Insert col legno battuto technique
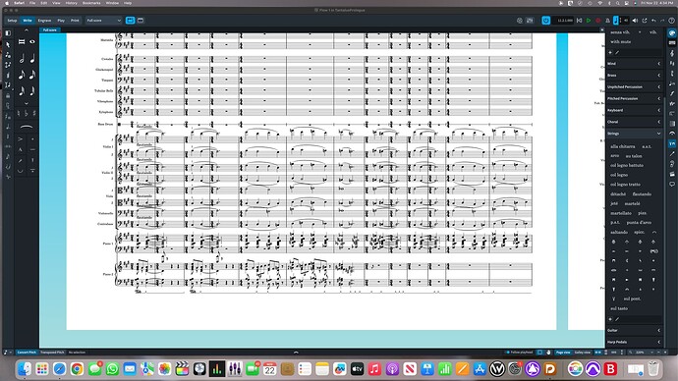The height and width of the screenshot is (381, 678). click(x=627, y=165)
